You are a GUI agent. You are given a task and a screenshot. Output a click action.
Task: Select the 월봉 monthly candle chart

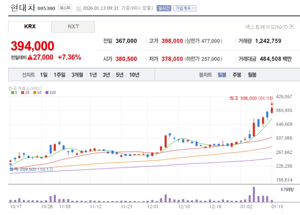click(x=252, y=75)
